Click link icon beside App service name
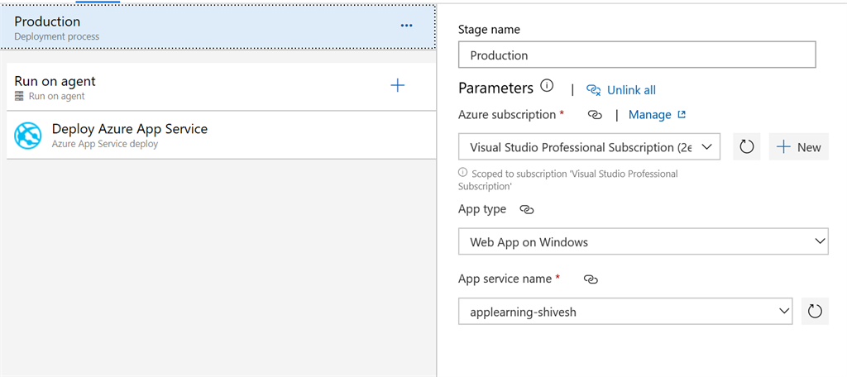This screenshot has height=377, width=847. pos(591,279)
